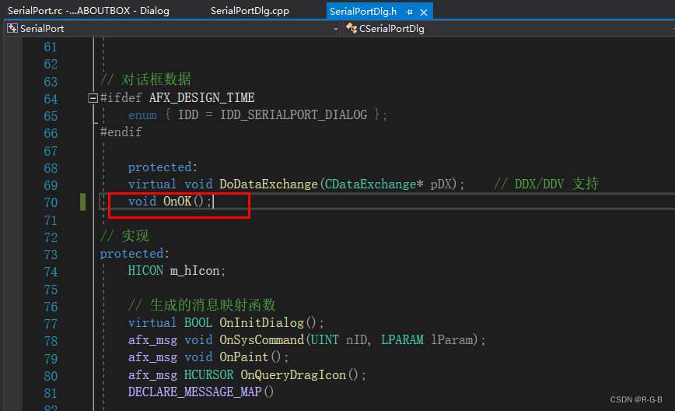Click OnQueryDragIcon function name
Screen dimensions: 675x411
[x=293, y=375]
